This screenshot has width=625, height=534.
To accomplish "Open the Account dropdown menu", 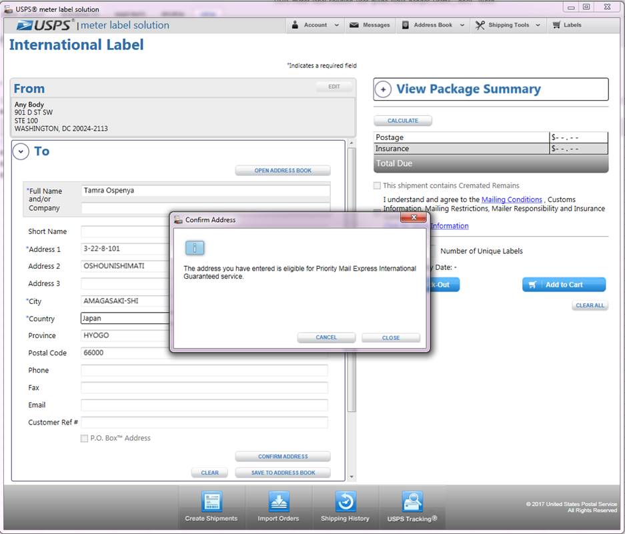I will pyautogui.click(x=316, y=25).
